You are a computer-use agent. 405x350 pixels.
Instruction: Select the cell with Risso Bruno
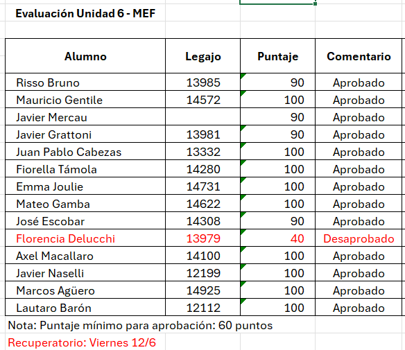point(85,82)
